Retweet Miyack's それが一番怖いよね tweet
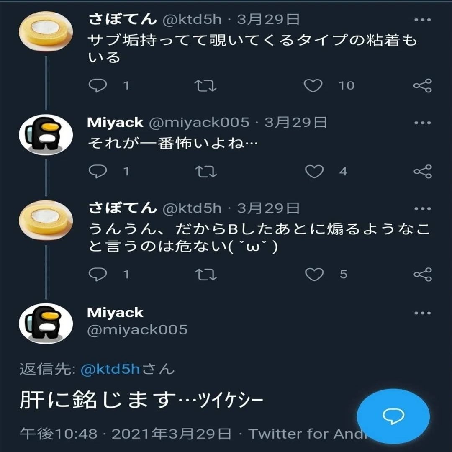The image size is (452, 452). coord(205,171)
